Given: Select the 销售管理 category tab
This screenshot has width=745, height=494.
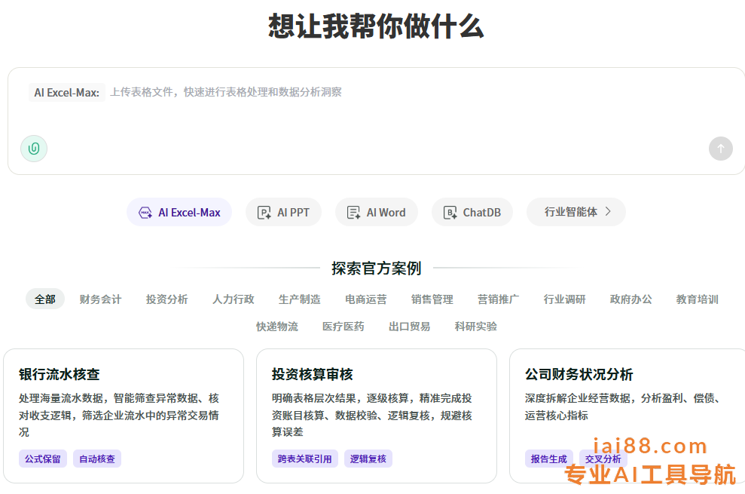Looking at the screenshot, I should 432,299.
